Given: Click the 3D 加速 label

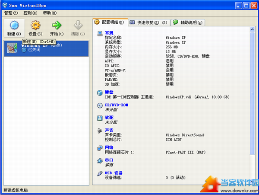Looking at the screenshot, I should 113,84.
